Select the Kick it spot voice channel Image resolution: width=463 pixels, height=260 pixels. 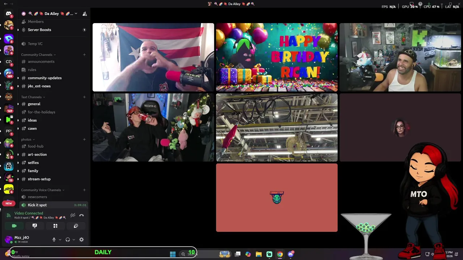(53, 205)
